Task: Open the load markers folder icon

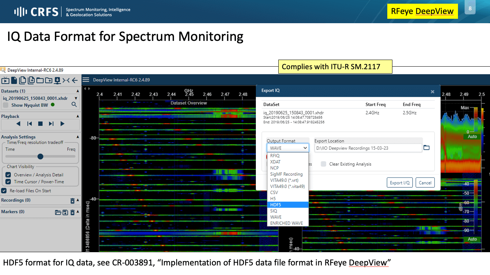Action: [58, 212]
